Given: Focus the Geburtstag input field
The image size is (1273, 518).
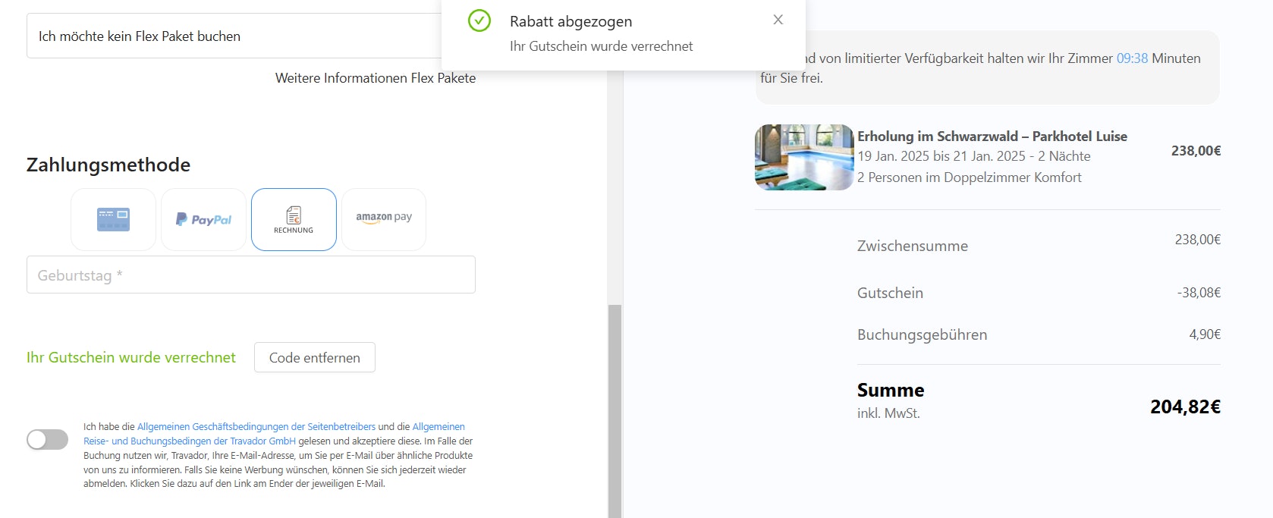Looking at the screenshot, I should click(250, 275).
